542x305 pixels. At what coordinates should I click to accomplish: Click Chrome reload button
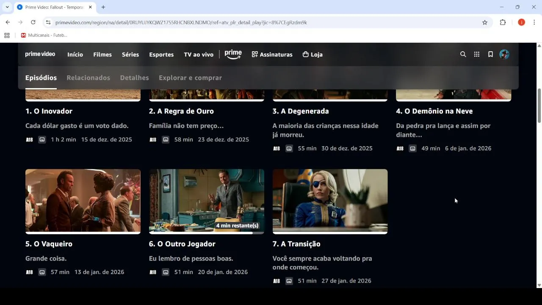click(x=33, y=22)
